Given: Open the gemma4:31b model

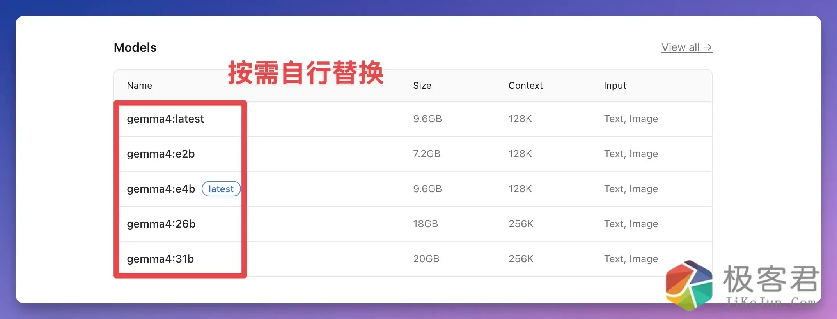Looking at the screenshot, I should tap(160, 259).
